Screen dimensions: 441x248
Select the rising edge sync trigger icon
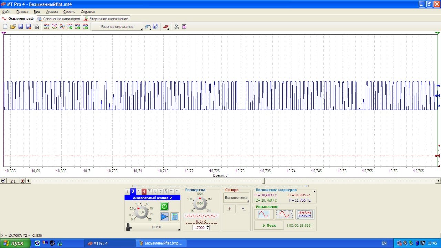229,208
